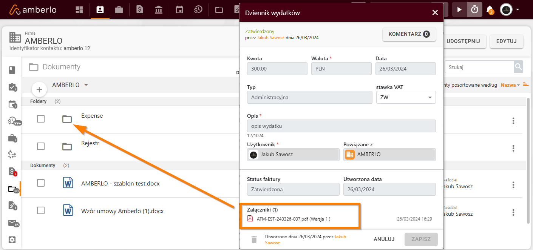
Task: Open the mail icon with 16 badge
Action: pos(13,223)
